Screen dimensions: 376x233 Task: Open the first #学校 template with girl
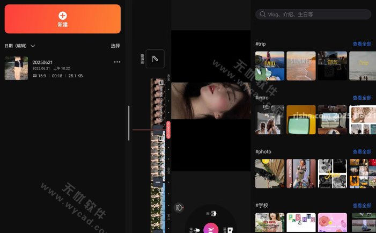(x=270, y=222)
